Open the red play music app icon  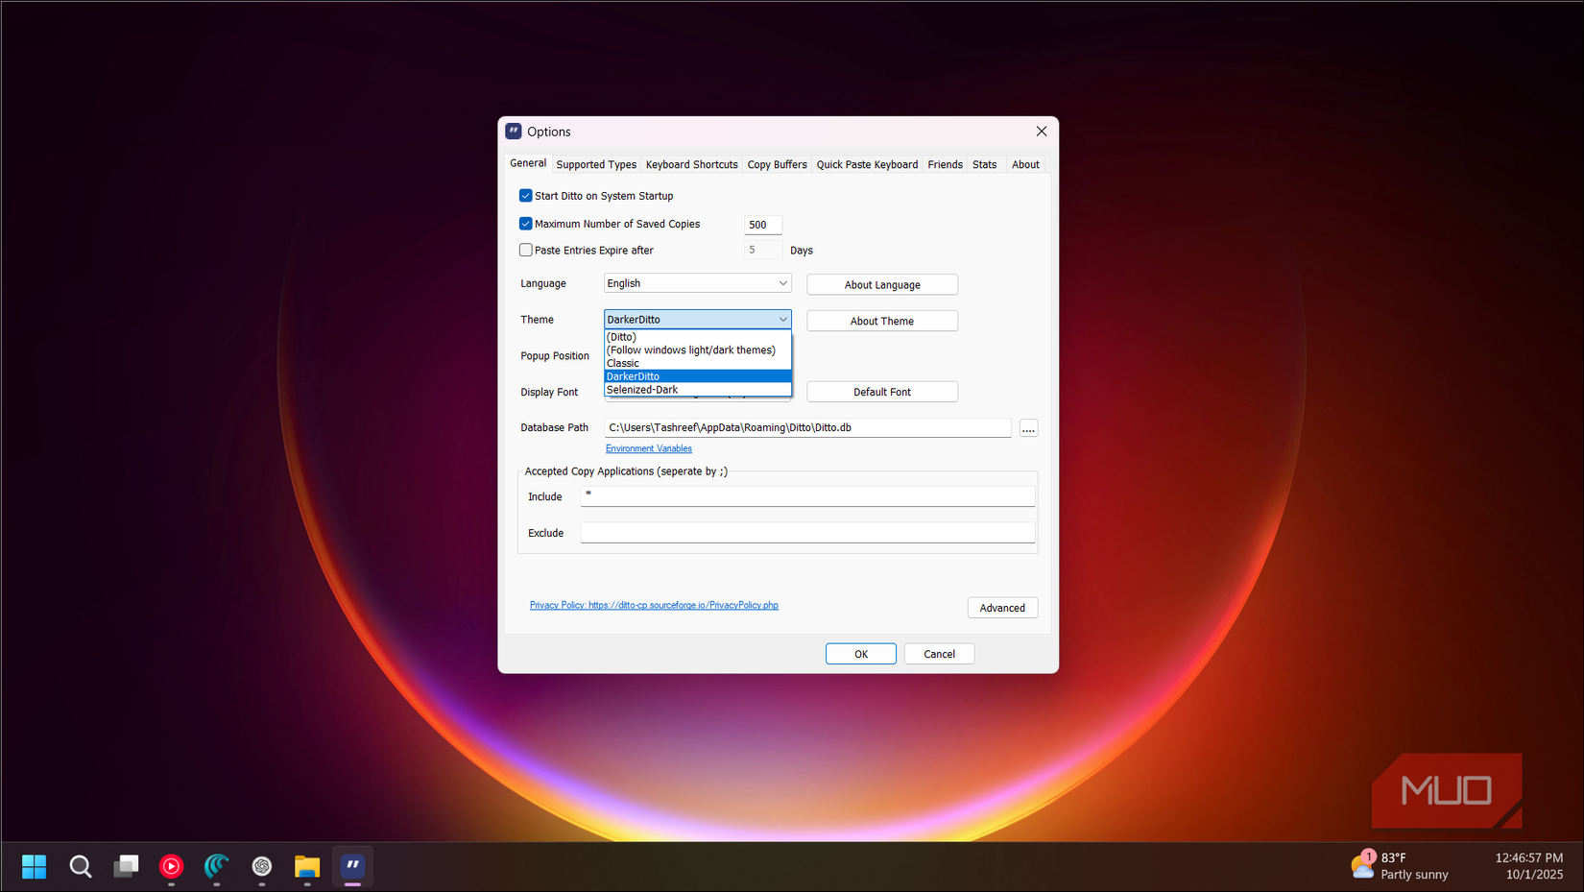(x=171, y=866)
